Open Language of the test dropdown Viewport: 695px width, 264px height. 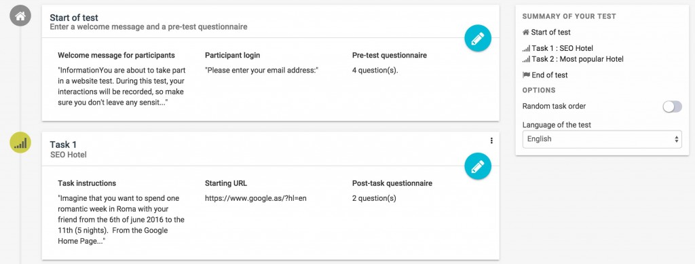coord(602,139)
